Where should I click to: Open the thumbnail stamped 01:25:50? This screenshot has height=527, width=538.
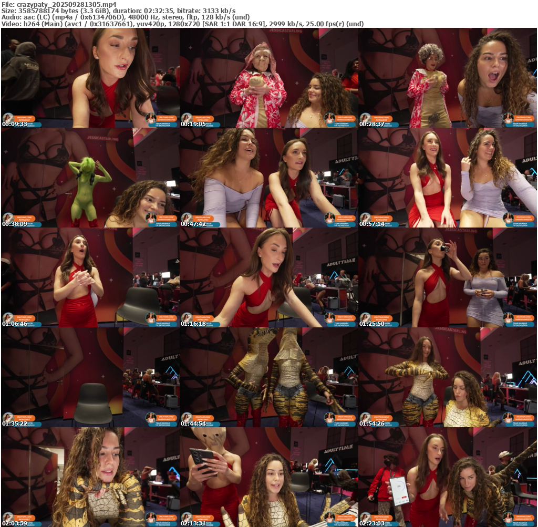448,277
